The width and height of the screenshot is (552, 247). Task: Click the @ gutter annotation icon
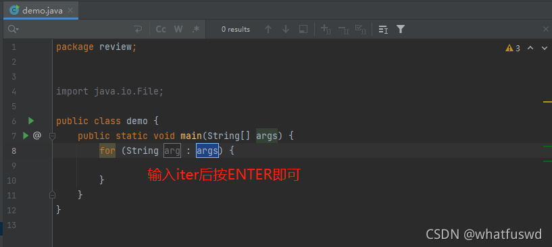37,136
